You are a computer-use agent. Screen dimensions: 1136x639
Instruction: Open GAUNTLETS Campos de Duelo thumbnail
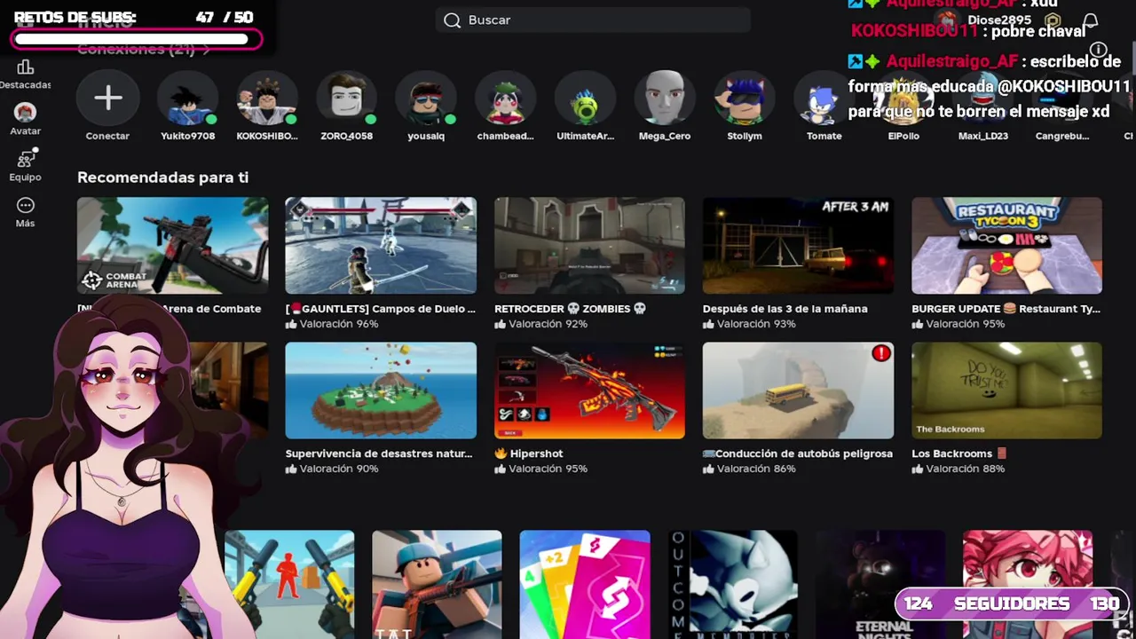381,245
